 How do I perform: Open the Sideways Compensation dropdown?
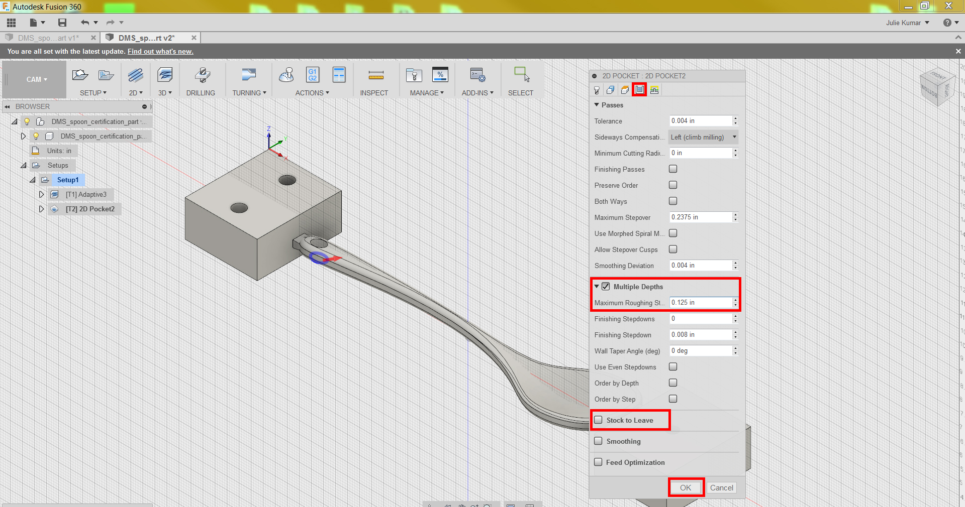[x=703, y=137]
